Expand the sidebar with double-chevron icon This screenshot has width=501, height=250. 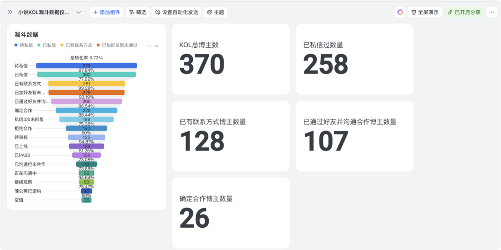click(10, 12)
